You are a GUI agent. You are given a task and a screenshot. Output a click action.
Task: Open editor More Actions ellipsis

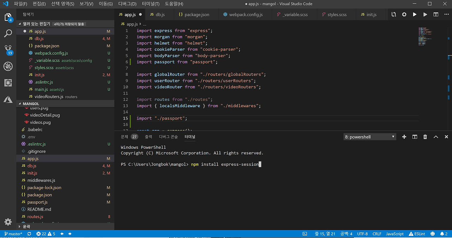coord(446,14)
